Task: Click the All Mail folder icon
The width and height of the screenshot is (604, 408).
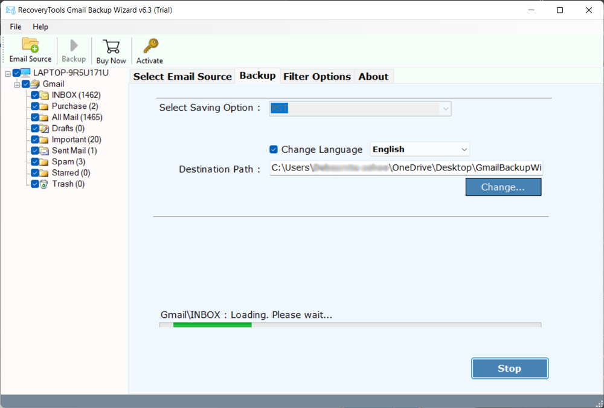Action: [44, 118]
